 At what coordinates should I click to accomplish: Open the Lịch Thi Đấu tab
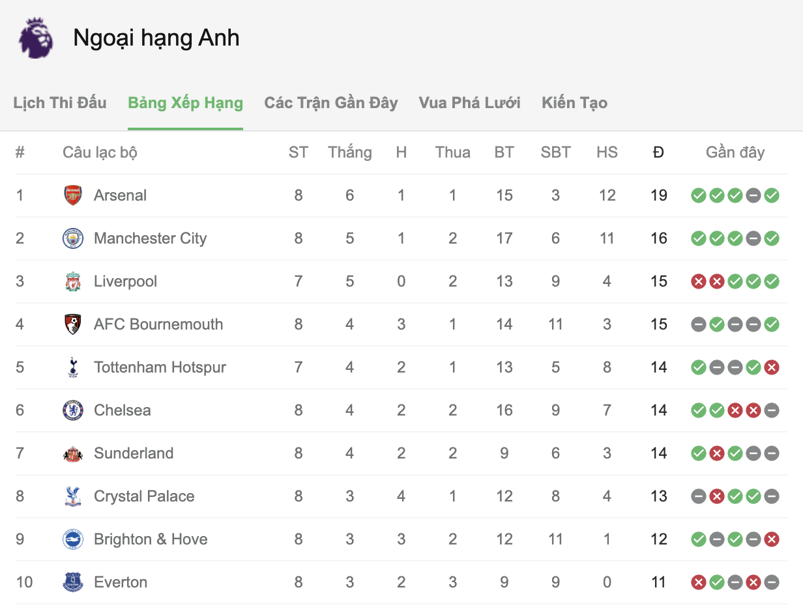click(60, 103)
